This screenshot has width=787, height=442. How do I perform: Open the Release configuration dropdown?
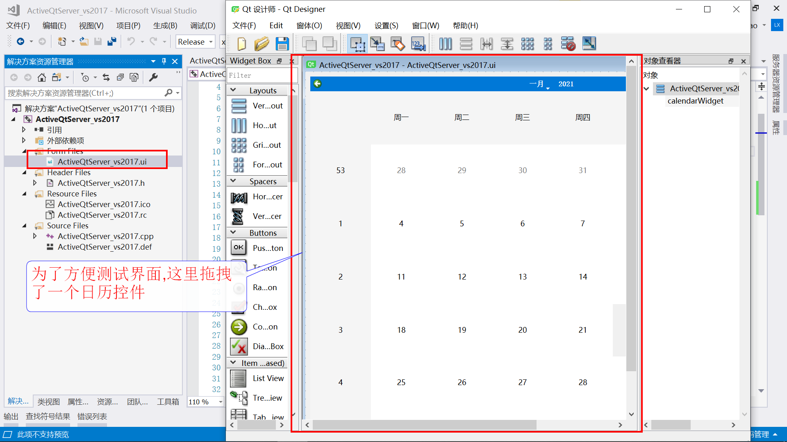tap(211, 42)
